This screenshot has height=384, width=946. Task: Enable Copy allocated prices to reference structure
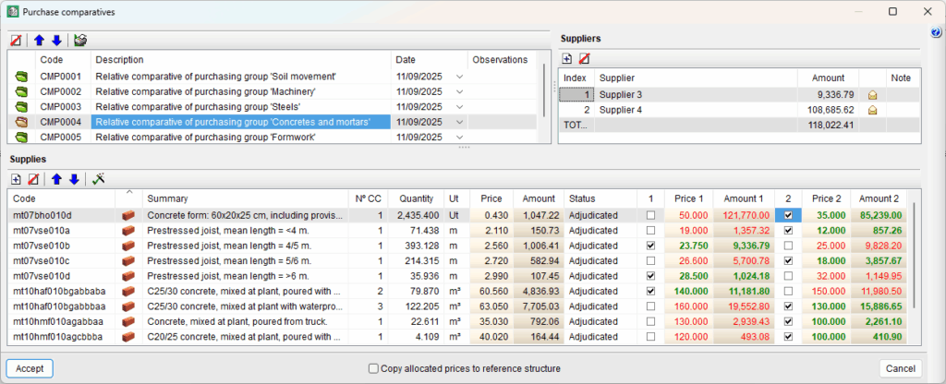pos(373,368)
